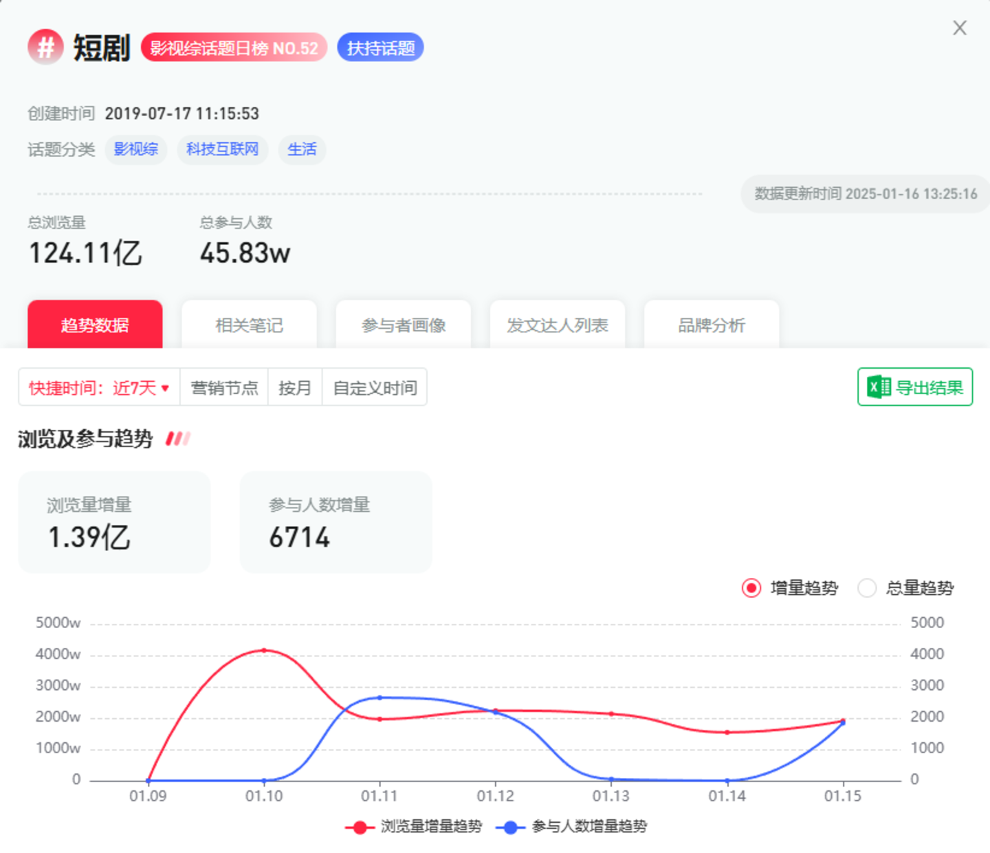Click the 01.10 red peak data point
The image size is (990, 853).
(264, 650)
